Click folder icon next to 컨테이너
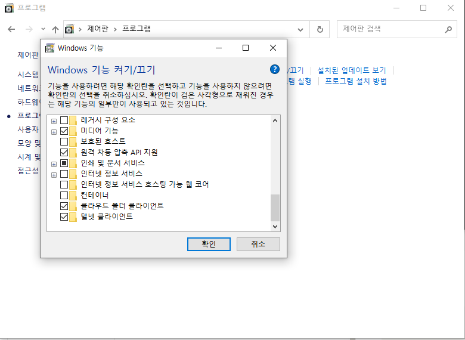The height and width of the screenshot is (340, 465). coord(73,195)
